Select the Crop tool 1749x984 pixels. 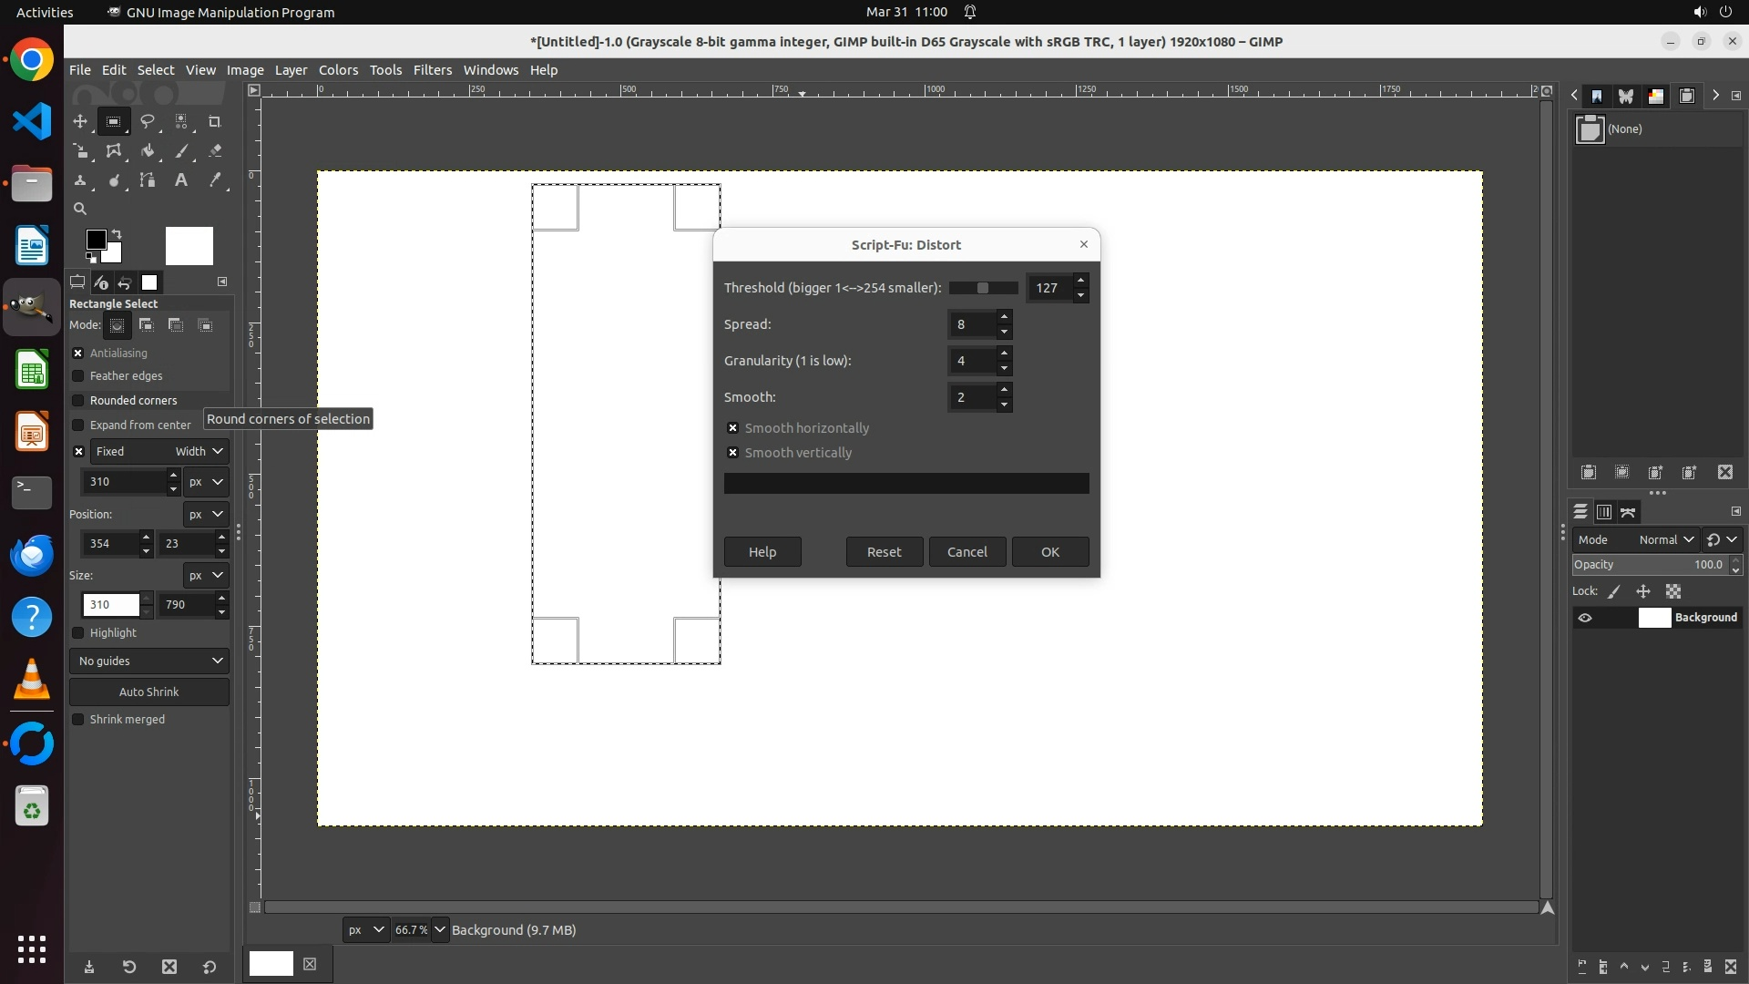pyautogui.click(x=215, y=121)
